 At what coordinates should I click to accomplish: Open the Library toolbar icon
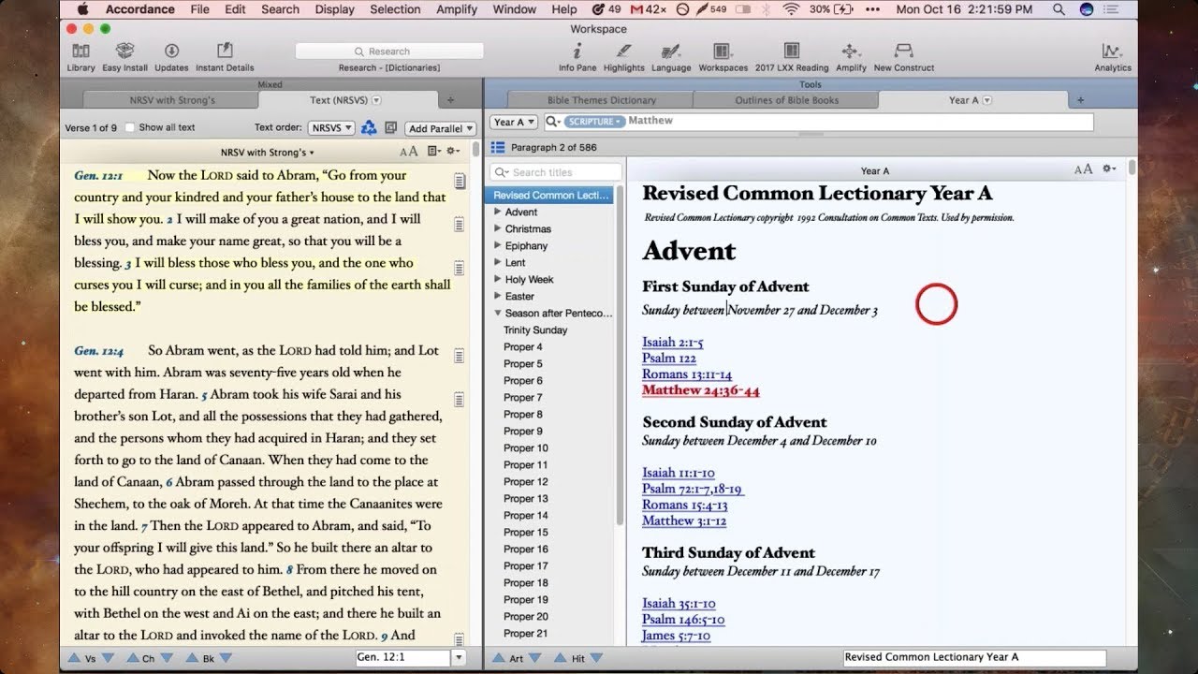[80, 51]
